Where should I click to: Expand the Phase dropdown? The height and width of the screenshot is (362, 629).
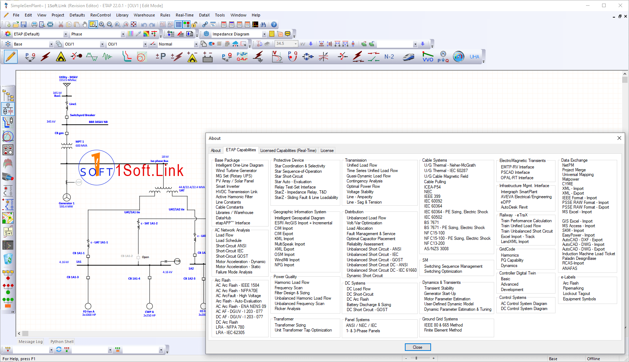[123, 34]
